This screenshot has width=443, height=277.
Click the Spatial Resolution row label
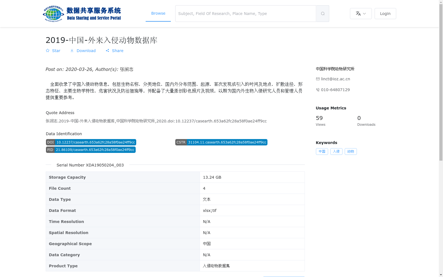click(x=69, y=233)
